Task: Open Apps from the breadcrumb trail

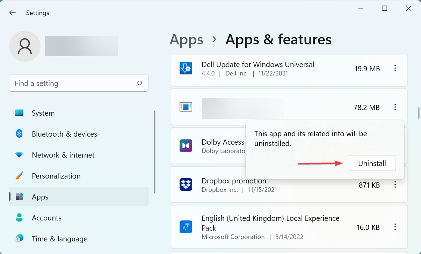Action: click(186, 39)
